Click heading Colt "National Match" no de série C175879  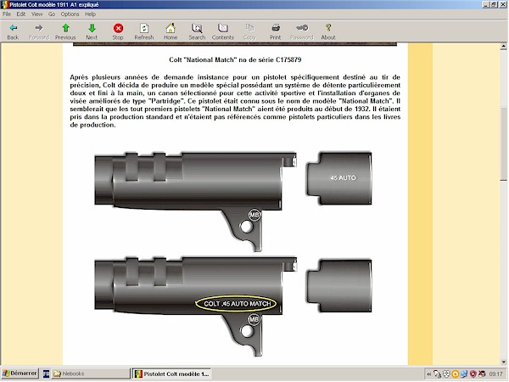pos(235,59)
